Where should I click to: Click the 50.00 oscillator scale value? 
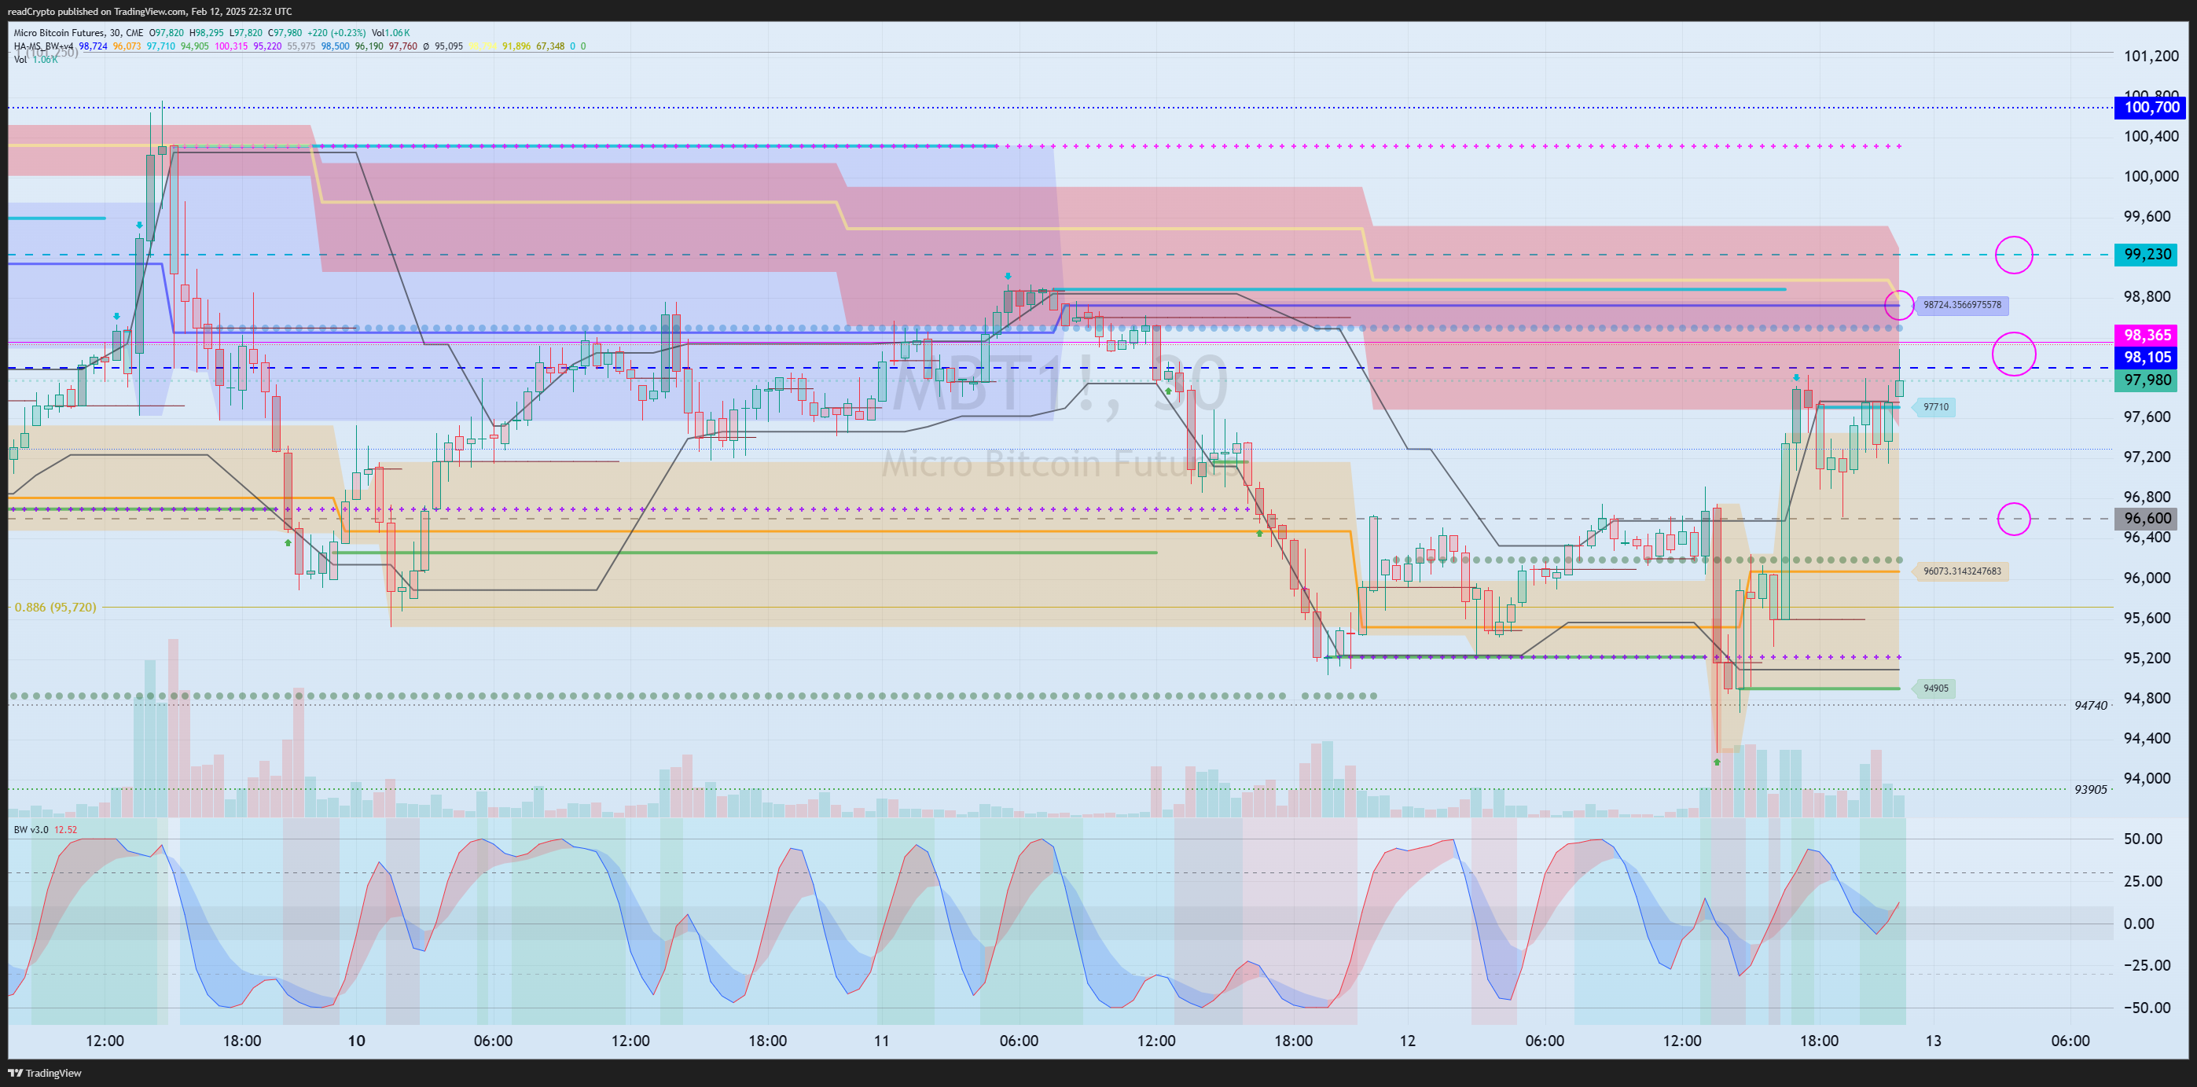coord(2143,839)
